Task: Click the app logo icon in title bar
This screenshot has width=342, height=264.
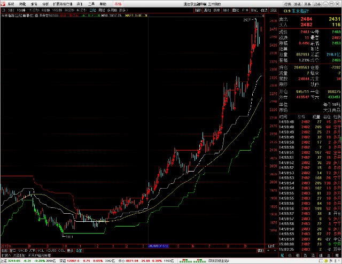Action: (3, 3)
